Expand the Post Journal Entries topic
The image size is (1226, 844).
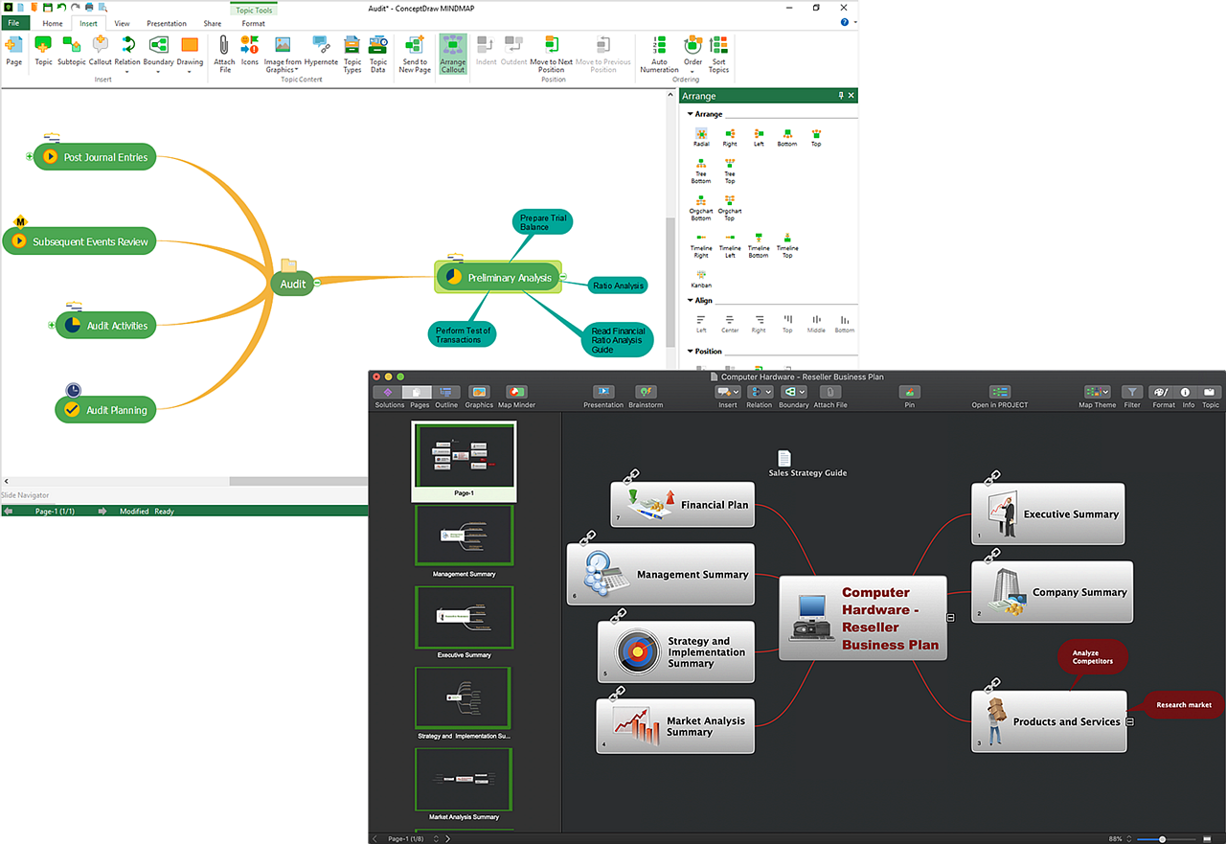tap(30, 156)
